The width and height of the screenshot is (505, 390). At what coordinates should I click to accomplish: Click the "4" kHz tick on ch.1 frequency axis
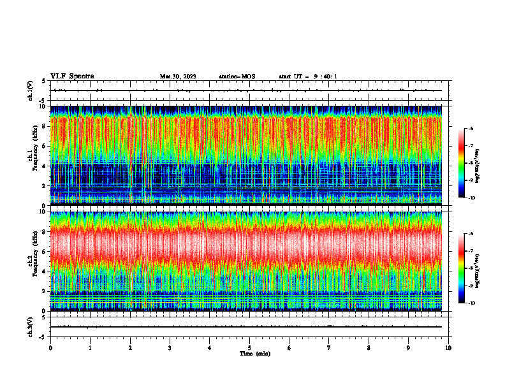[44, 166]
